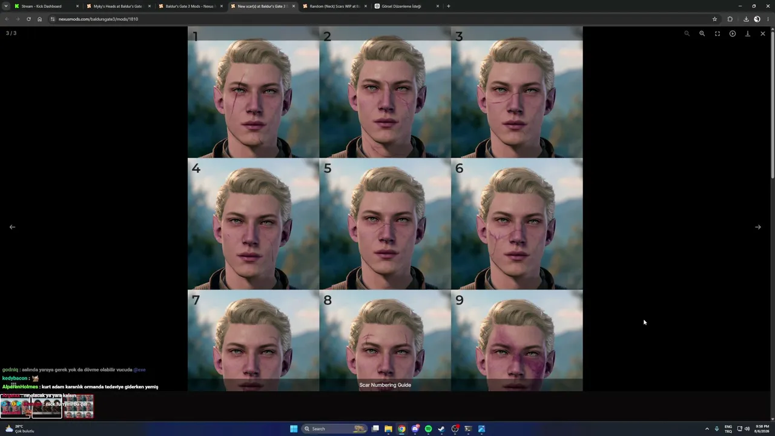
Task: Click the microphone icon in the system tray
Action: [x=717, y=429]
